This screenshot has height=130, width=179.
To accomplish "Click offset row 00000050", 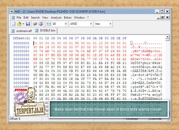I will click(21, 63).
